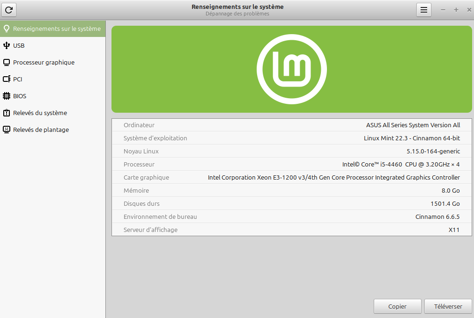Viewport: 474px width, 318px height.
Task: Click the Noyau Linux row
Action: pyautogui.click(x=291, y=151)
